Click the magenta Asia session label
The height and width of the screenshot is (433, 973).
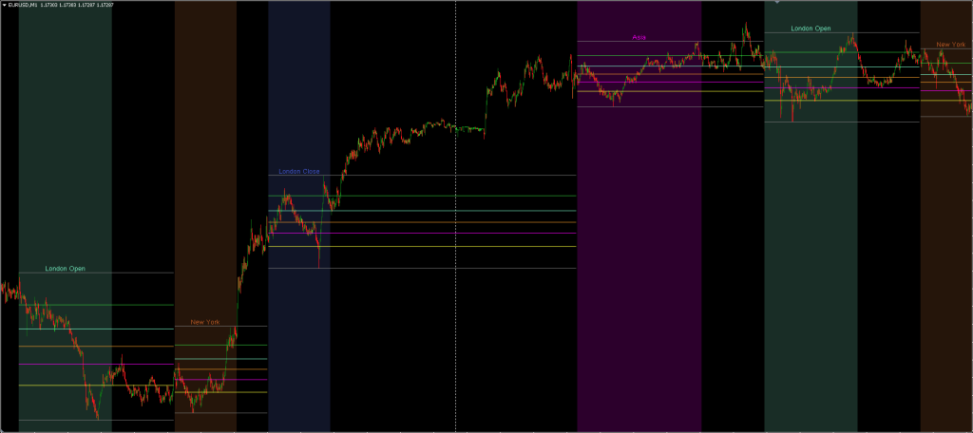pos(639,37)
